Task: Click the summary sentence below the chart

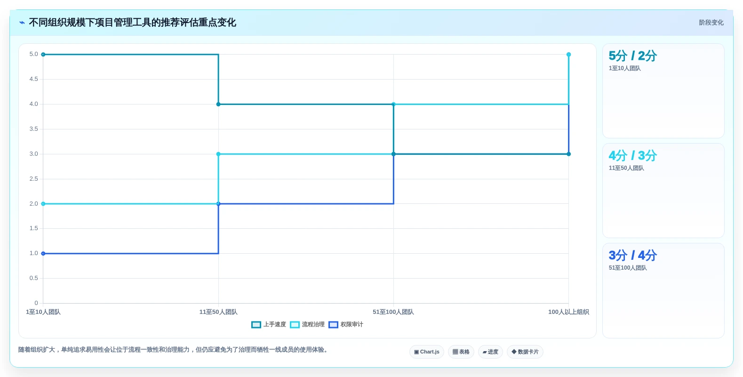Action: [x=174, y=350]
